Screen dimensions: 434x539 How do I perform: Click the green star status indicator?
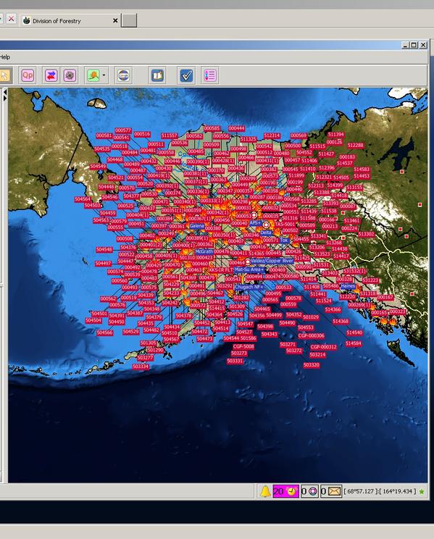click(x=422, y=492)
